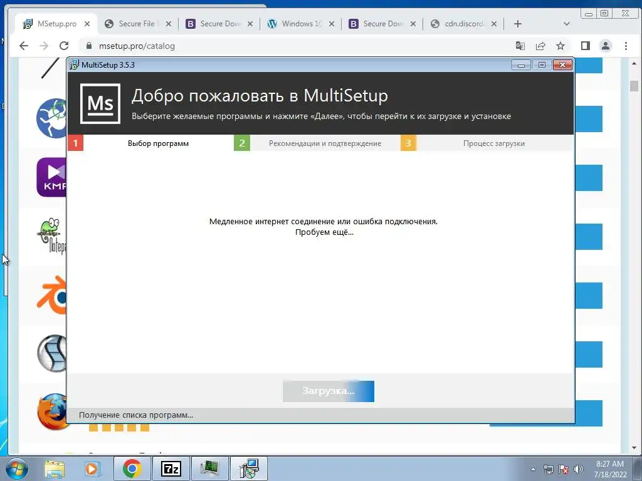Click the page scrollbar thumb
The image size is (642, 481).
coord(634,86)
